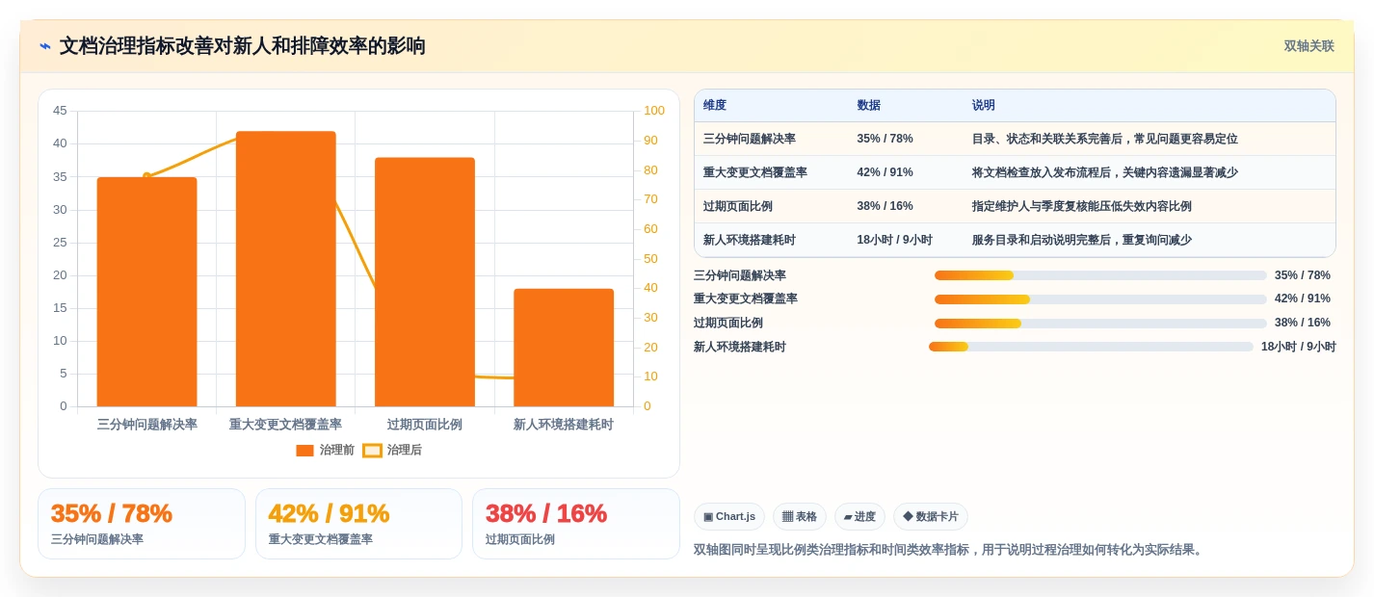The width and height of the screenshot is (1374, 597).
Task: Open the 38% / 16% stat card
Action: coord(576,524)
